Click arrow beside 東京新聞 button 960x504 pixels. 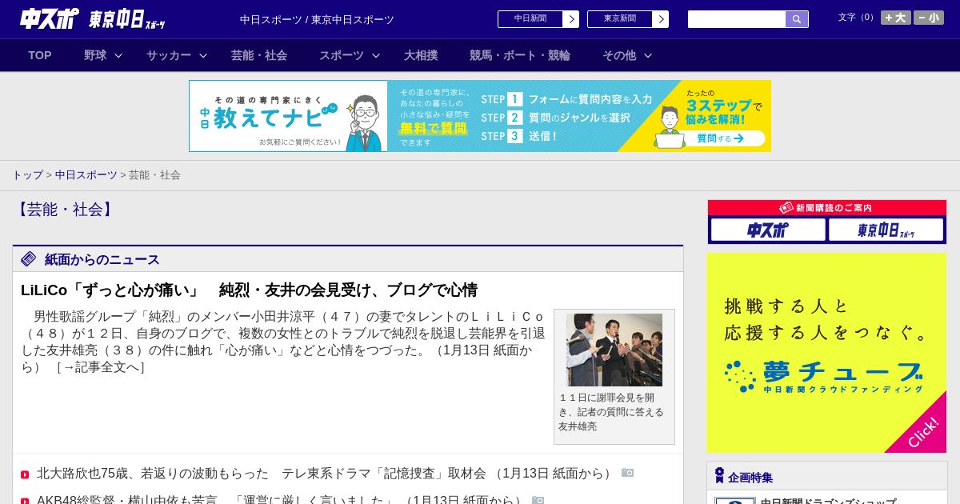[661, 19]
